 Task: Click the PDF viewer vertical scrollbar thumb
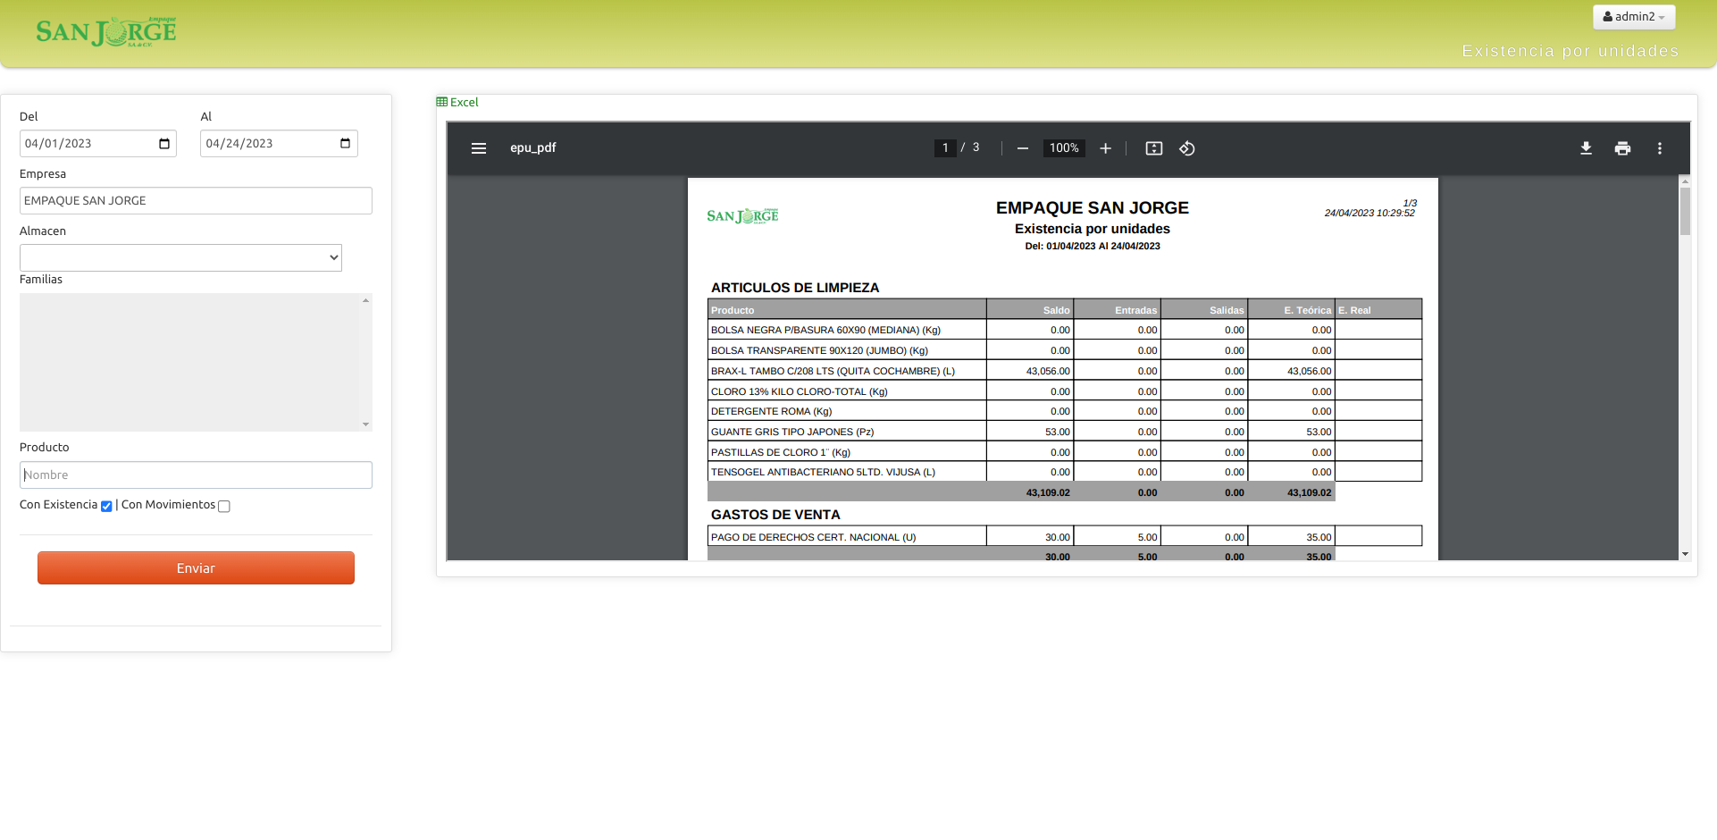1685,211
